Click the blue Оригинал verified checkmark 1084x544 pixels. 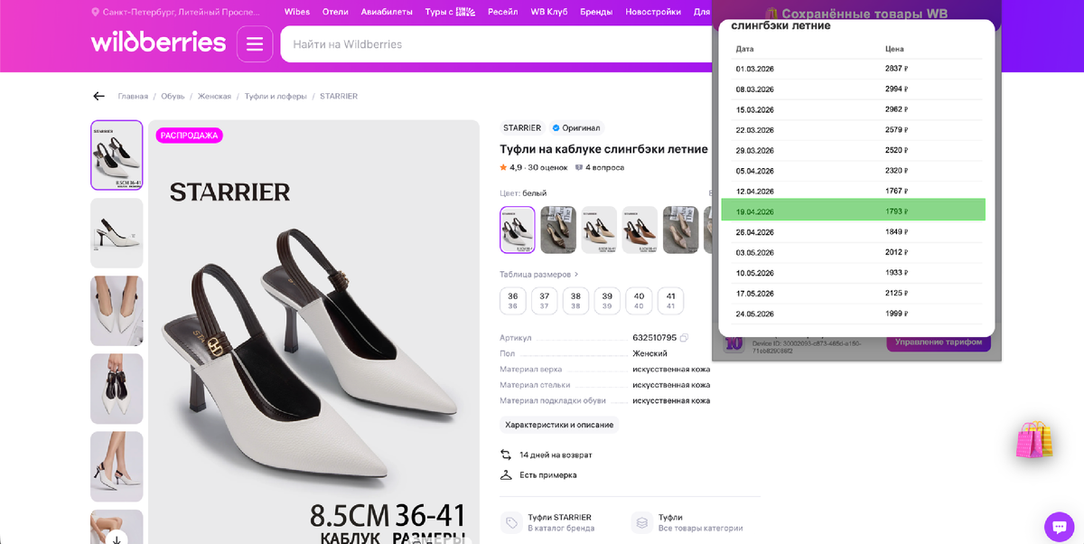coord(556,128)
